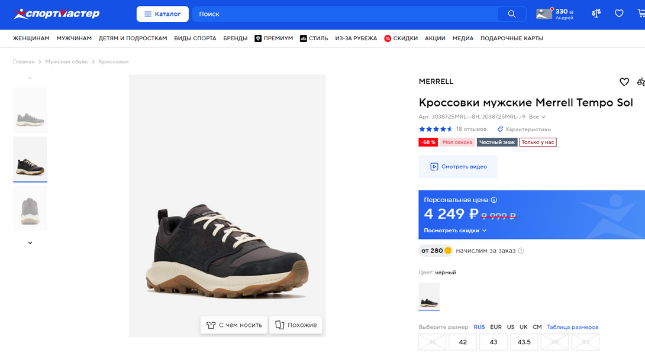Click the от 280 bonus pill
645x363 pixels.
[436, 250]
